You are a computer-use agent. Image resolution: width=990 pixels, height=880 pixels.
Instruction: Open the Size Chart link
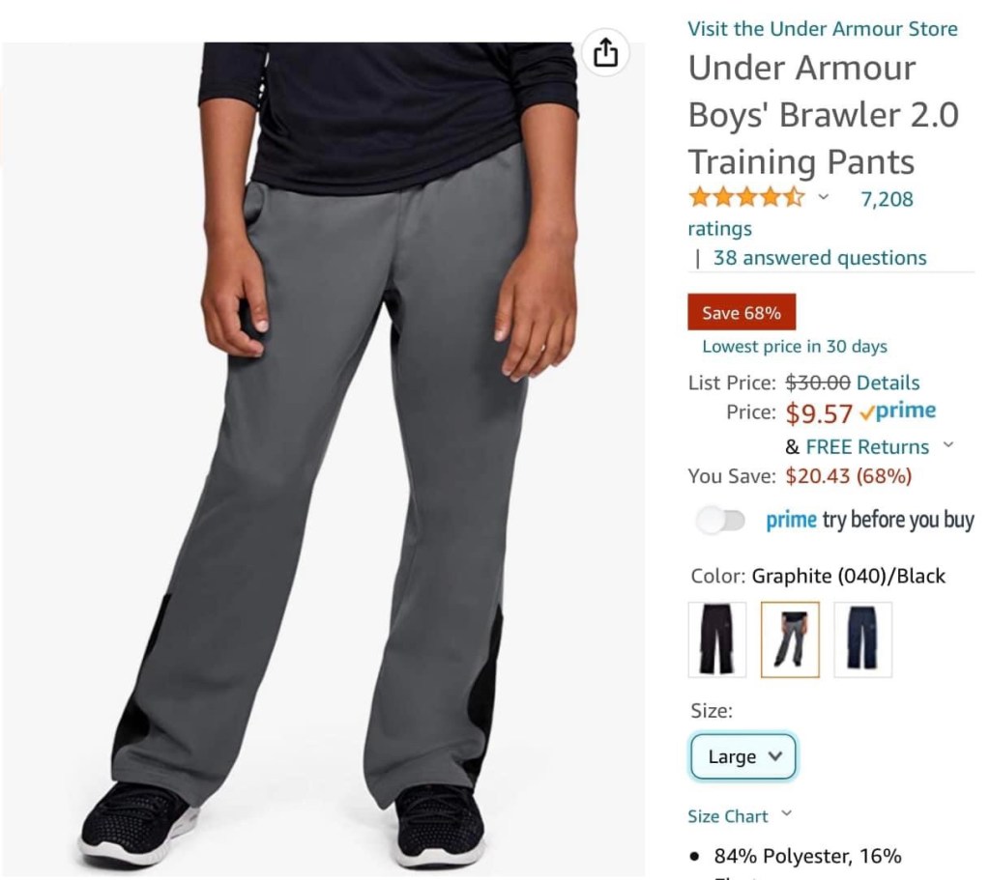click(727, 816)
